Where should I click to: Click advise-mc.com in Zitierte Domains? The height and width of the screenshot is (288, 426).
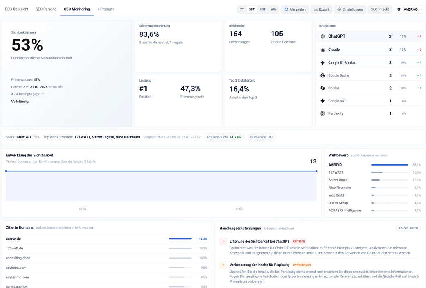point(17,277)
